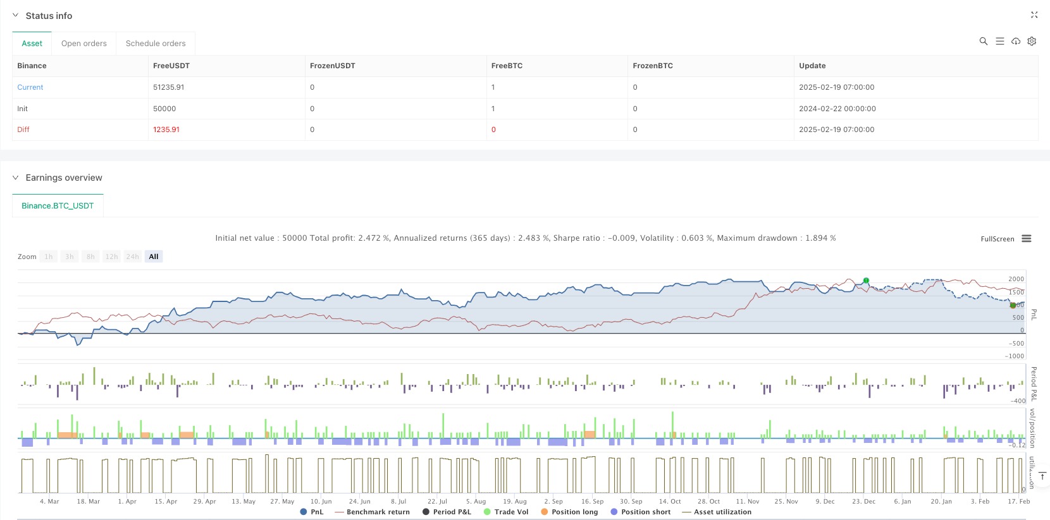Click the search icon in Status info
This screenshot has width=1050, height=520.
coord(983,41)
